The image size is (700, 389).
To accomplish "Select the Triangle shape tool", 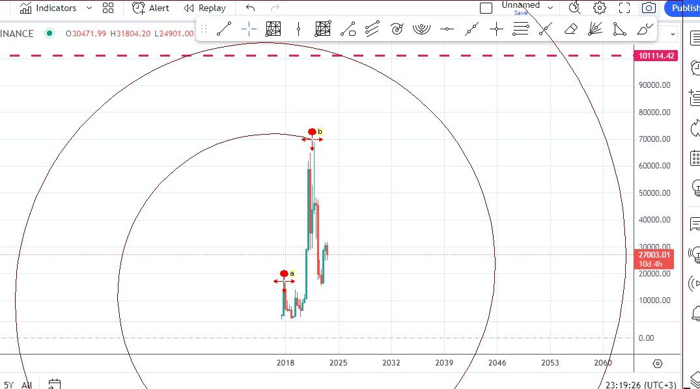I will (x=620, y=29).
